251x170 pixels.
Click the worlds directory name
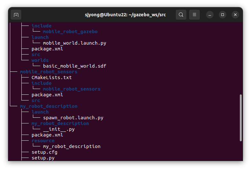(40, 60)
